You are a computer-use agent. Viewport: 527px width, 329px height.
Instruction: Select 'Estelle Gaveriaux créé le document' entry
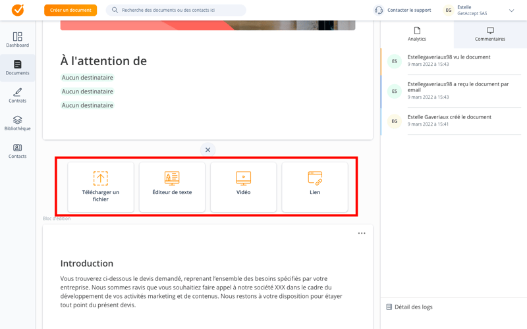pyautogui.click(x=454, y=121)
